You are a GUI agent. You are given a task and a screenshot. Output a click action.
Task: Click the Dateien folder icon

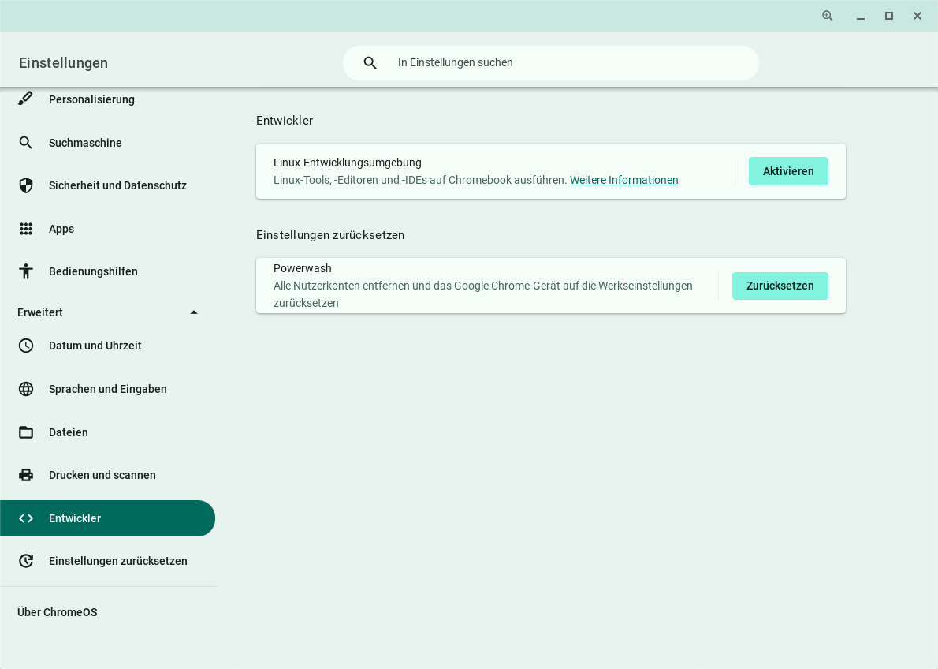pyautogui.click(x=26, y=432)
